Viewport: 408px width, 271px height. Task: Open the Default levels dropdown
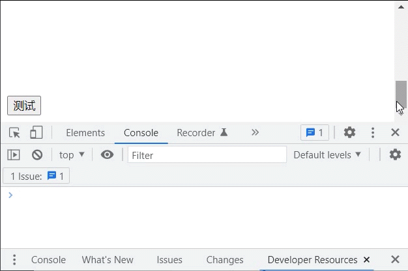[327, 155]
